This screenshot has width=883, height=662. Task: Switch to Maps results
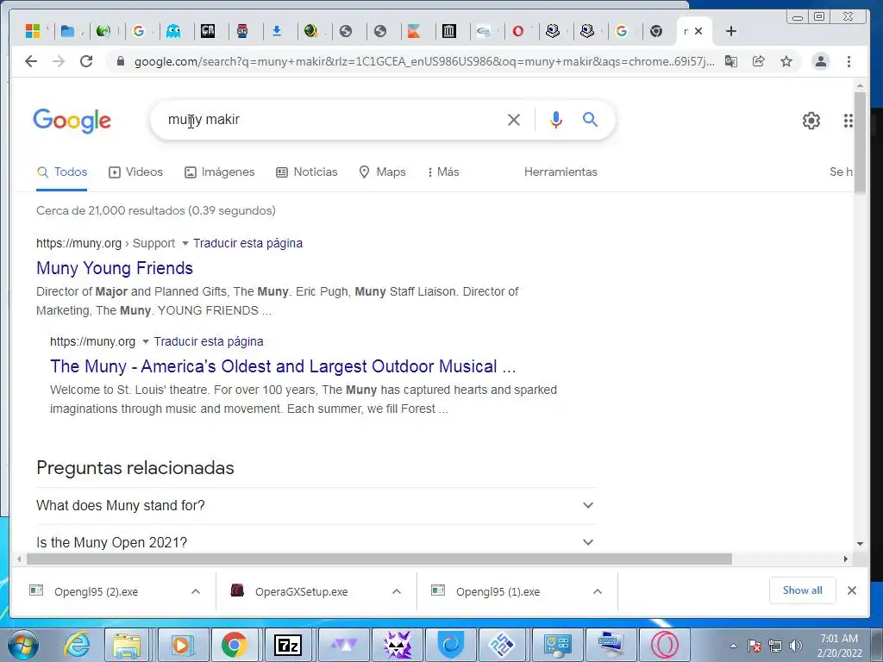pos(382,172)
